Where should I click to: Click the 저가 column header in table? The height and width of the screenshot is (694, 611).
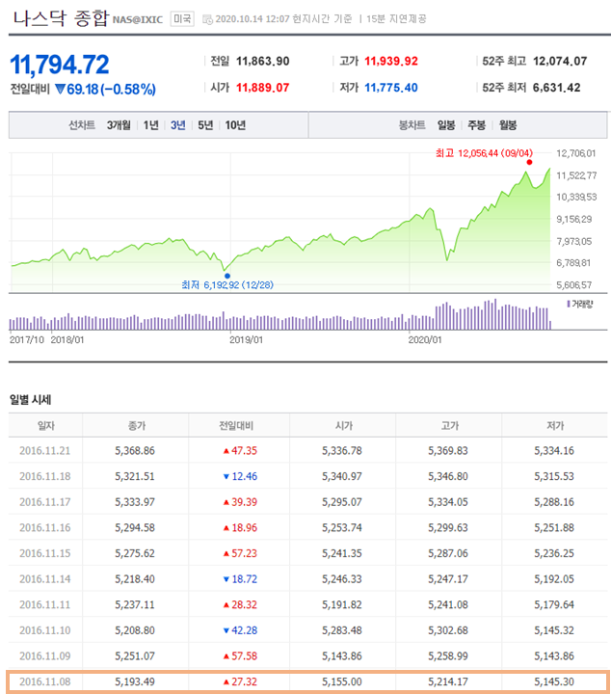click(555, 425)
